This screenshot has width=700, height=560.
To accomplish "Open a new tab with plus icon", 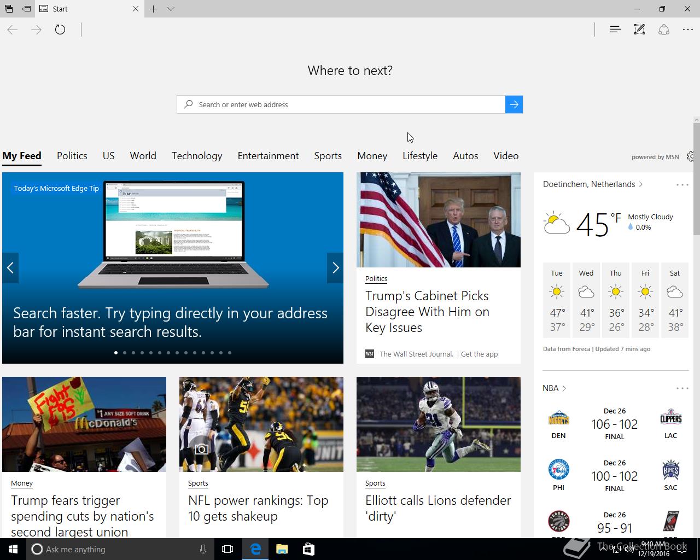I will (154, 9).
